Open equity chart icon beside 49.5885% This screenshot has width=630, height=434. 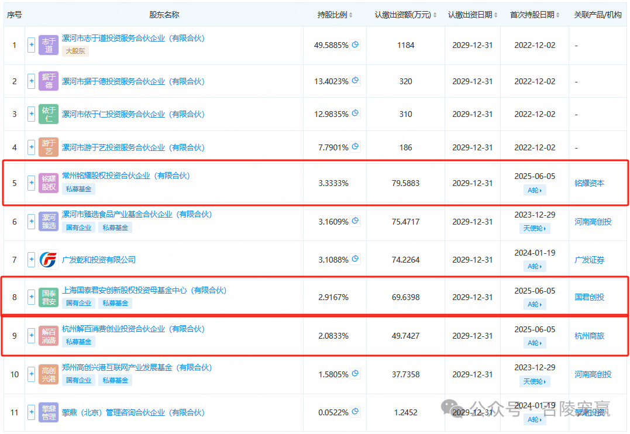click(x=355, y=44)
